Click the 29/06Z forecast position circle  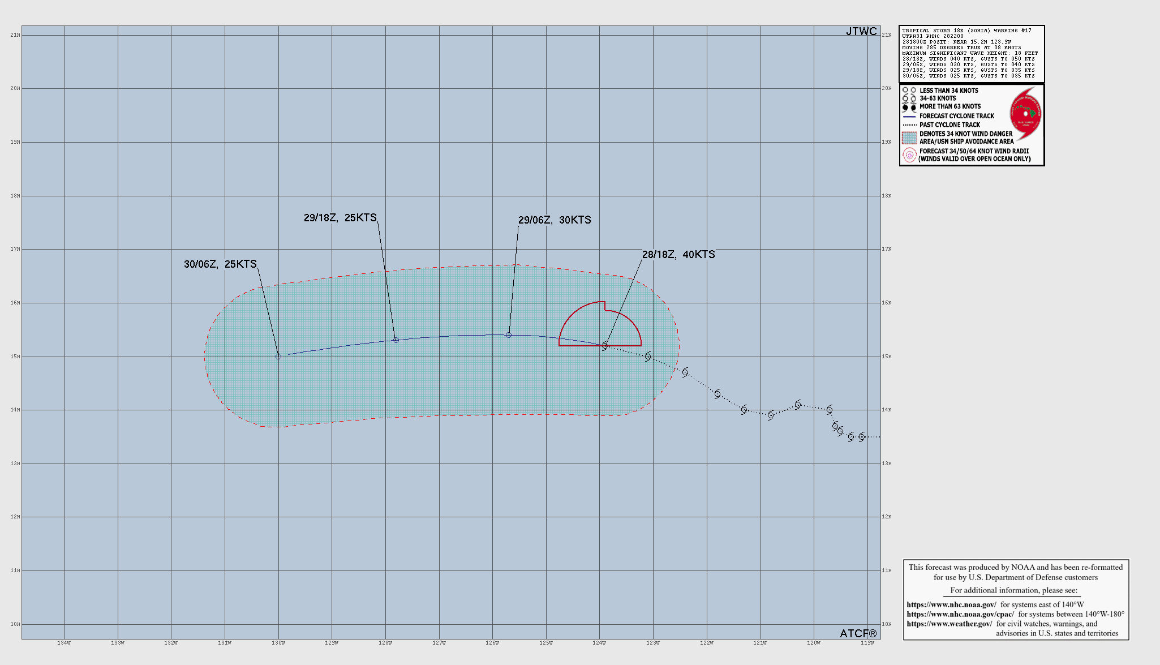pyautogui.click(x=509, y=335)
